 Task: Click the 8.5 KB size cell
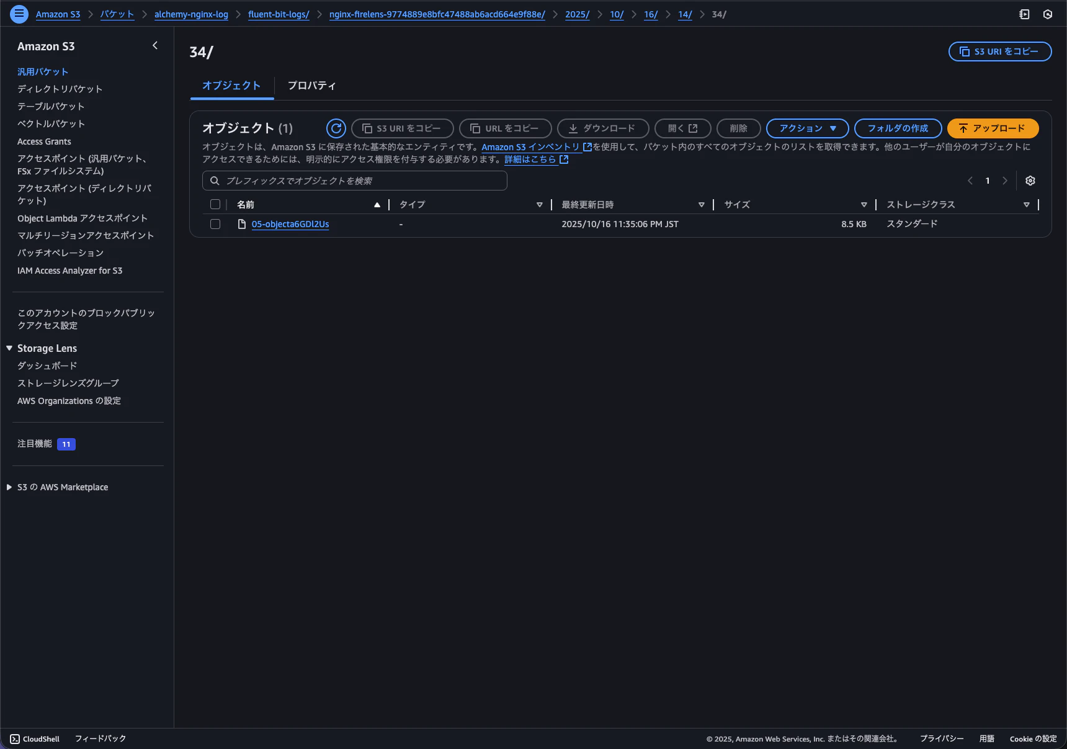pyautogui.click(x=854, y=224)
